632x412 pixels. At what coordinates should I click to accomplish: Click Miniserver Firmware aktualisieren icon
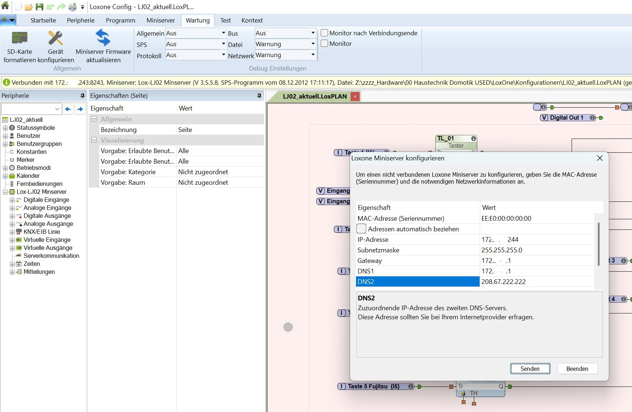[103, 38]
